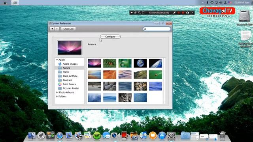Click System Preferences gear in dock
The image size is (253, 142).
click(x=171, y=135)
